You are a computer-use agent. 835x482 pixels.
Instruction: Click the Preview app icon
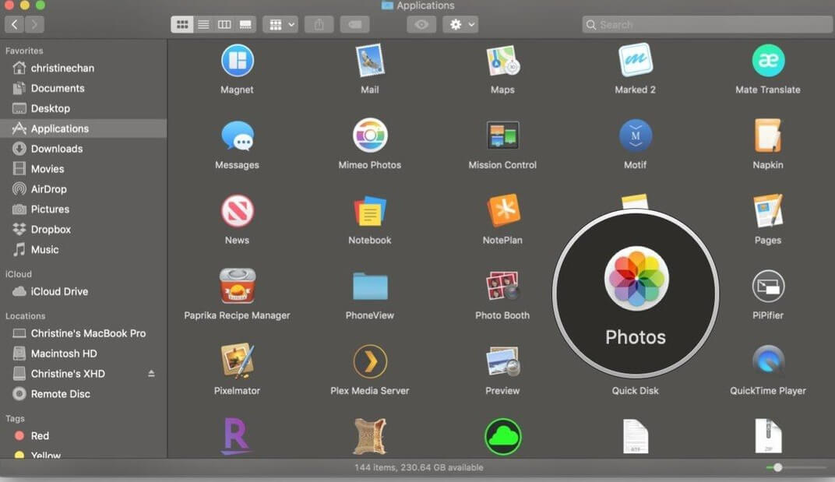pos(502,361)
